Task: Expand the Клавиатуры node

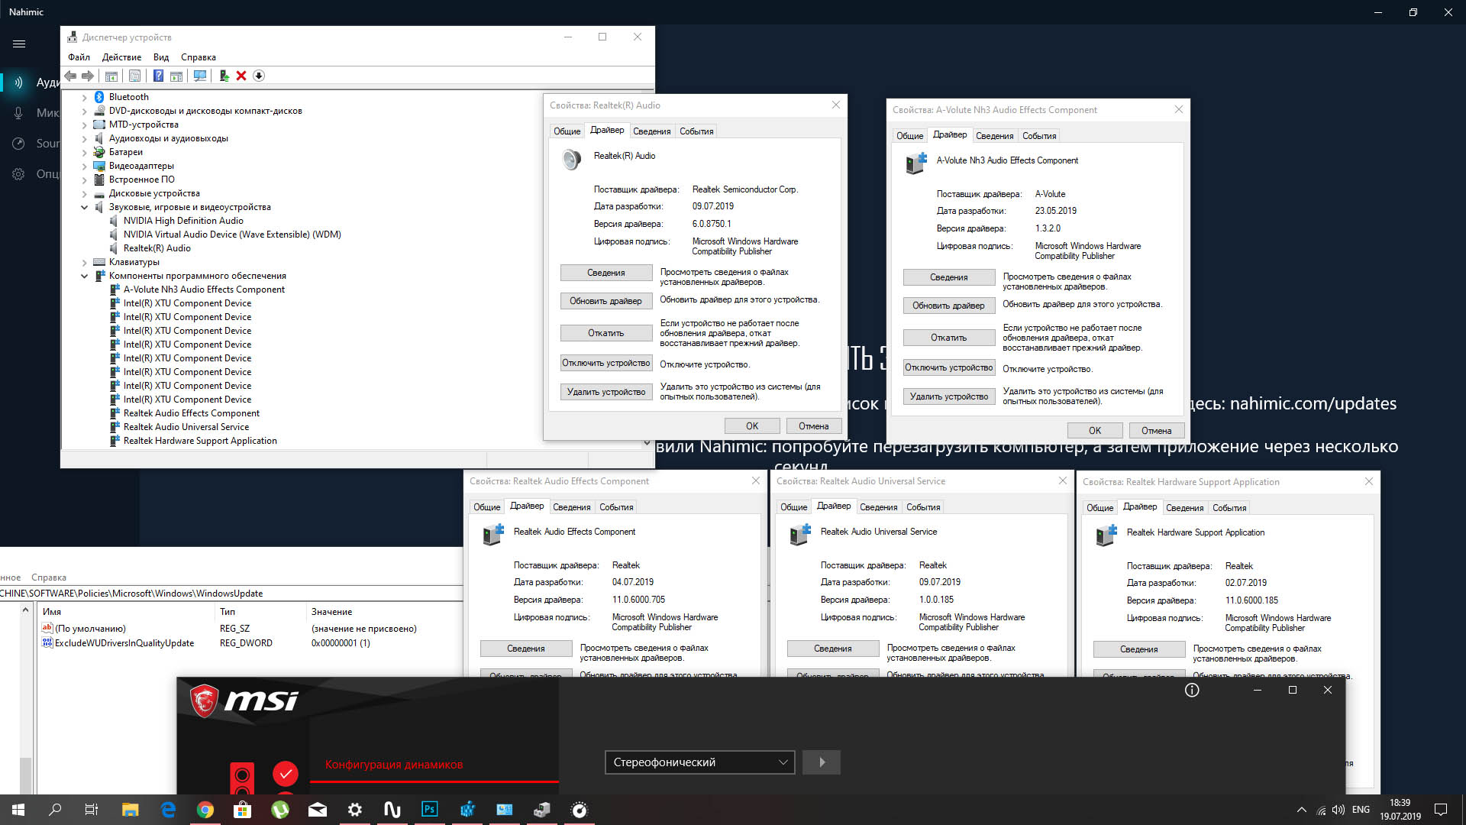Action: 84,263
